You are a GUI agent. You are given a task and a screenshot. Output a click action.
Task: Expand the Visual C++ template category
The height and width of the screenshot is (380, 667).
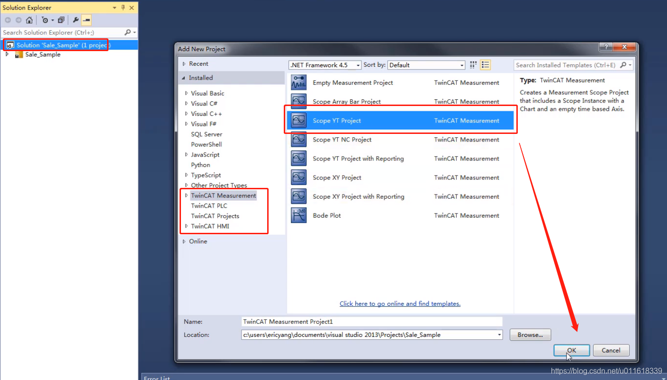pyautogui.click(x=187, y=114)
